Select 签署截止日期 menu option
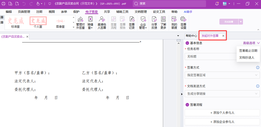The image size is (261, 127). [248, 51]
